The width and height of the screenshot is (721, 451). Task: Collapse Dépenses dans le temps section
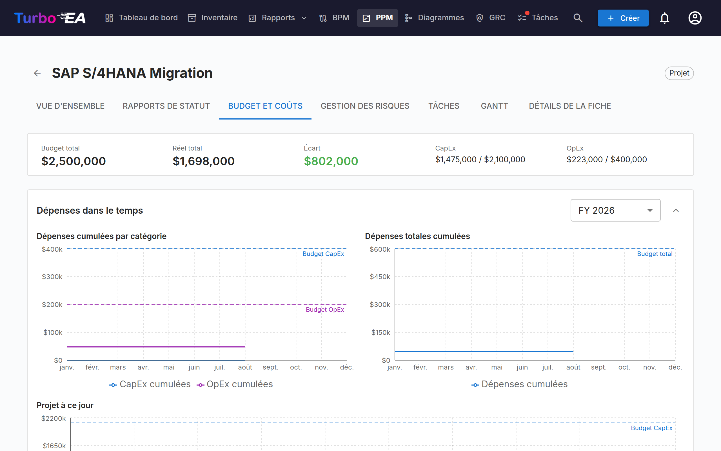coord(676,210)
